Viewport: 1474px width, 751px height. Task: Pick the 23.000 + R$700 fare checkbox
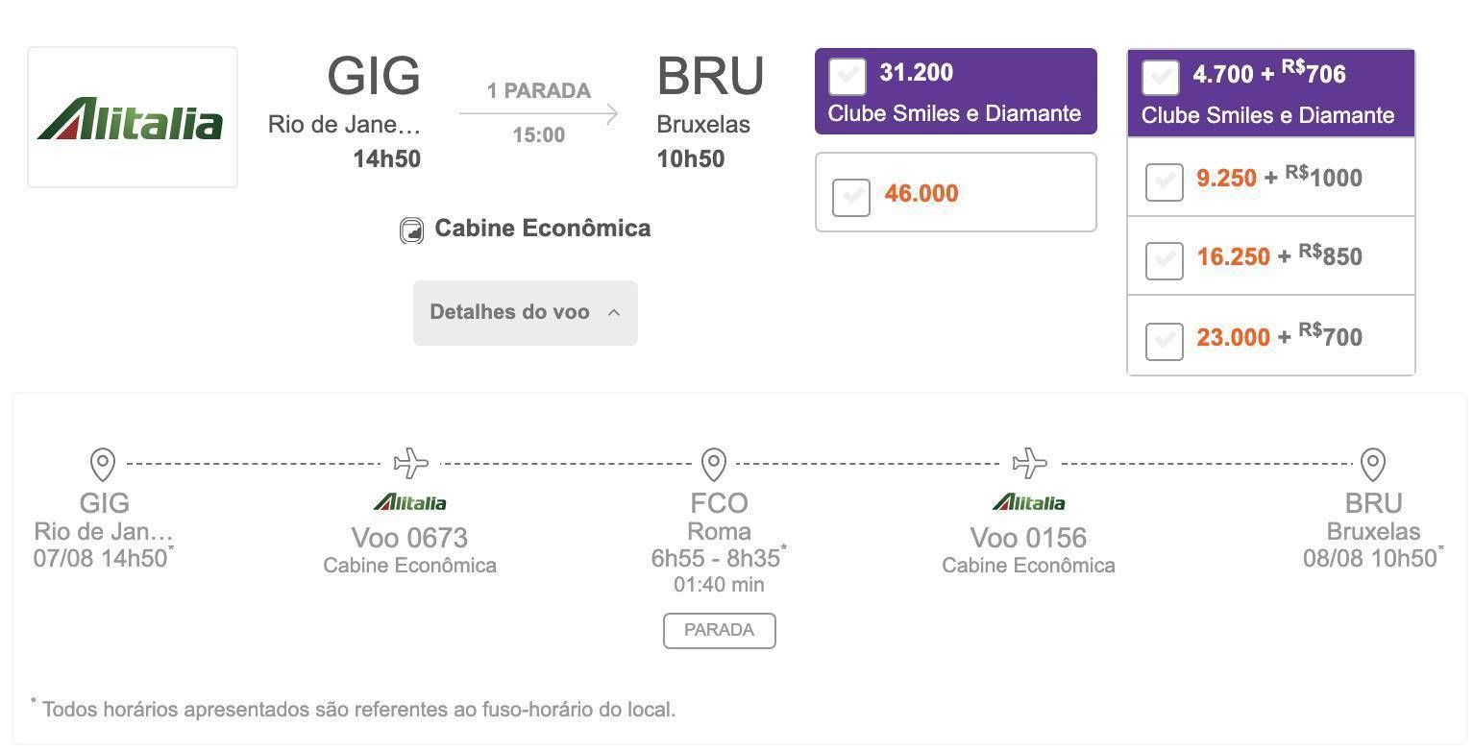pos(1164,341)
